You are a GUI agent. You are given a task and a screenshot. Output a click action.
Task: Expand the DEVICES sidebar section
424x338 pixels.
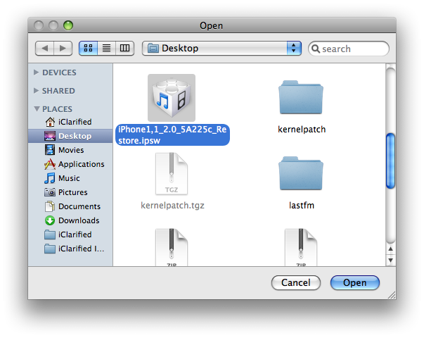point(37,73)
